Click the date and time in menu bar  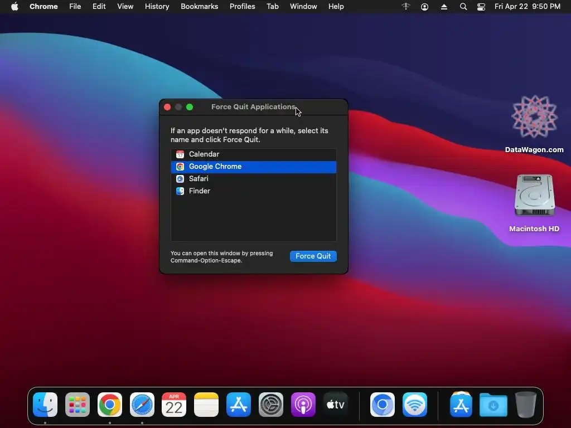click(x=528, y=7)
